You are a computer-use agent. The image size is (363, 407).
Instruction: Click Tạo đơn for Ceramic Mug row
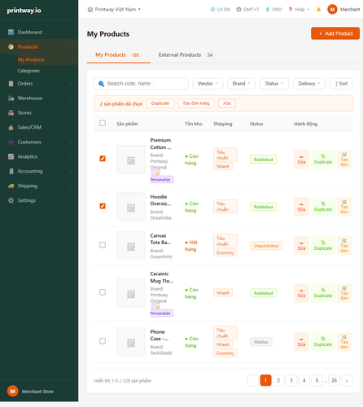[344, 293]
